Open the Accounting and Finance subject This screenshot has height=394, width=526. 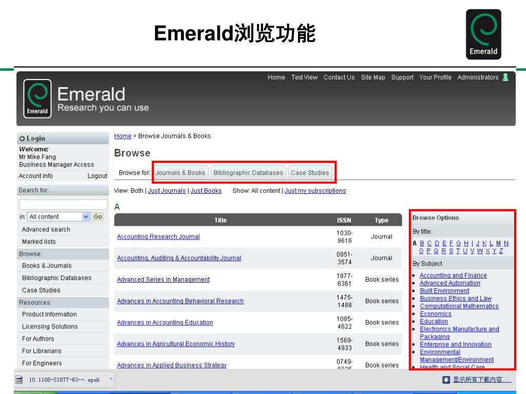(x=453, y=275)
